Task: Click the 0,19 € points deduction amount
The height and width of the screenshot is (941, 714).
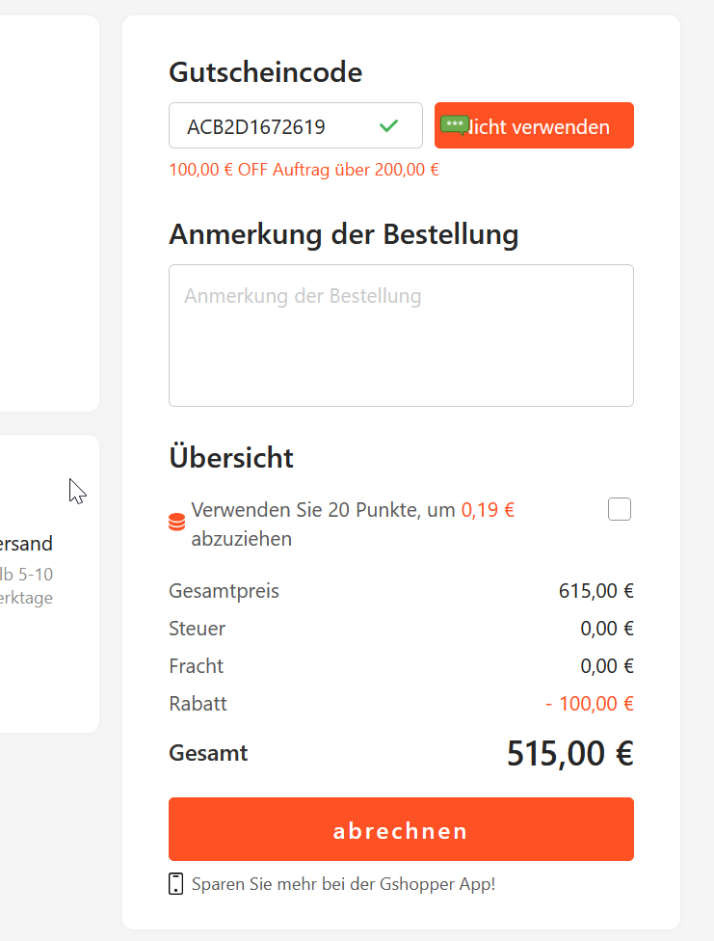Action: [x=488, y=510]
